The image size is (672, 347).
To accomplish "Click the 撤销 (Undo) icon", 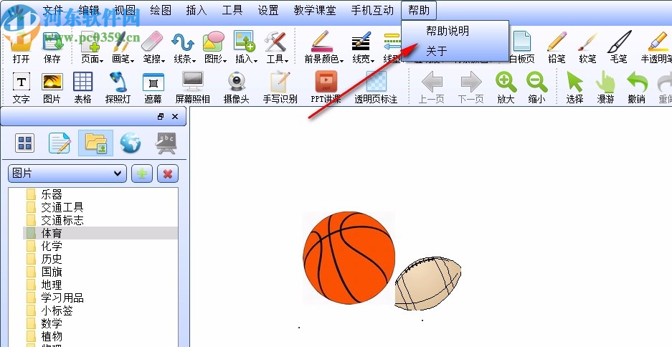I will coord(636,87).
